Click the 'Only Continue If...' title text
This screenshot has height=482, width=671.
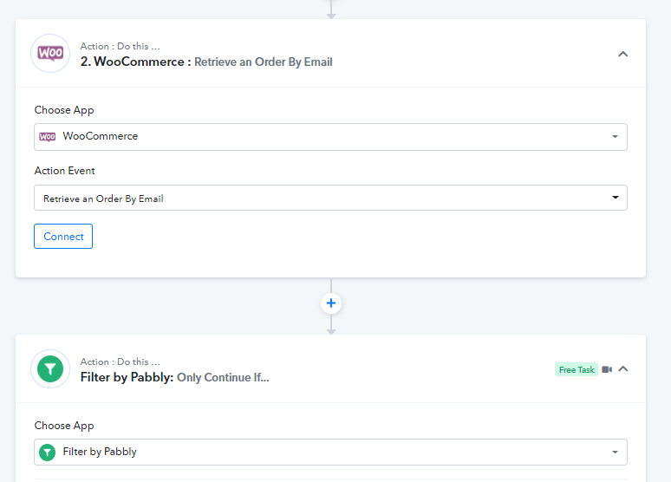[x=223, y=378]
